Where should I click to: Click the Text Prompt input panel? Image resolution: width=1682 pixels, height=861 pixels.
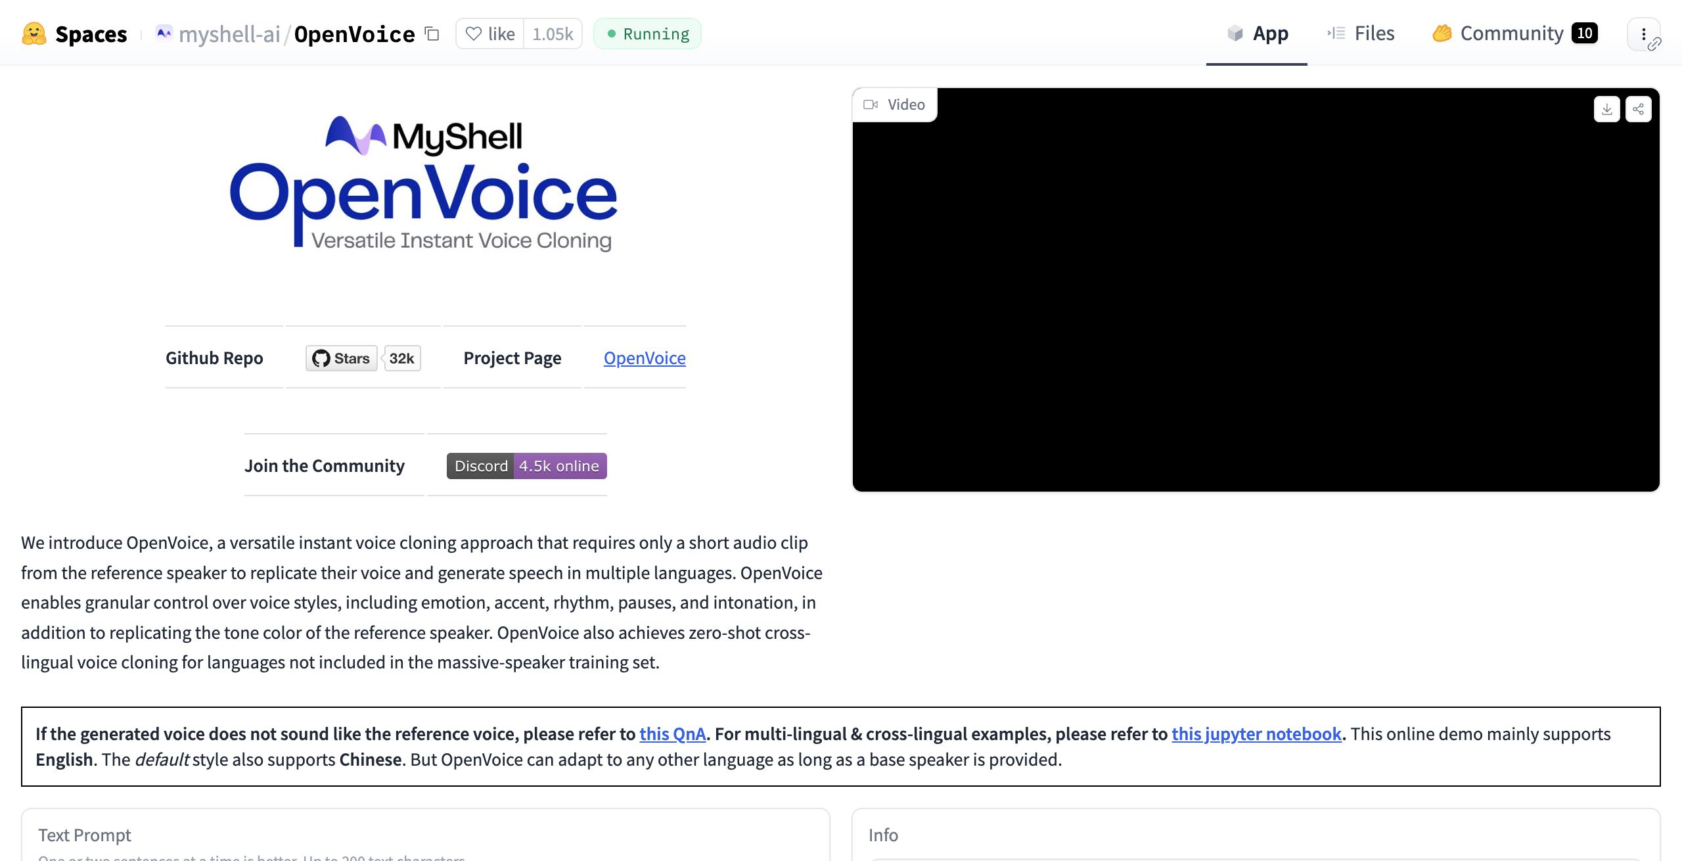[426, 835]
